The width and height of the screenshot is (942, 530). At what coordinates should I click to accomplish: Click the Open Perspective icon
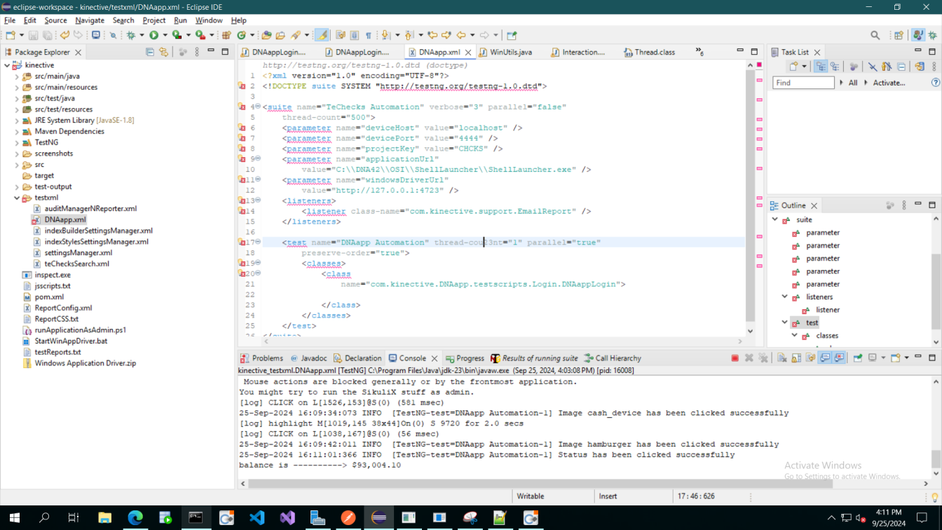tap(899, 35)
